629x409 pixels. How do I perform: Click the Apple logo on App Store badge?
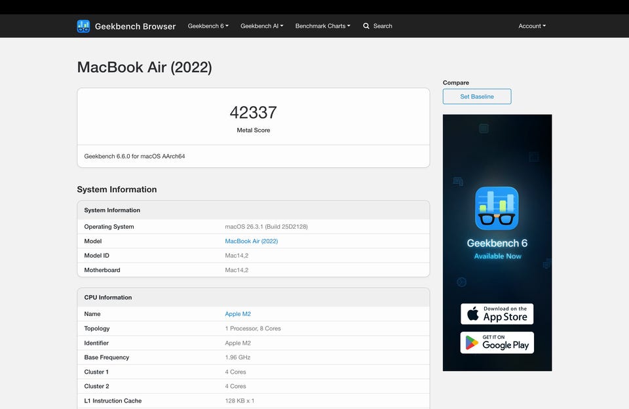(473, 313)
